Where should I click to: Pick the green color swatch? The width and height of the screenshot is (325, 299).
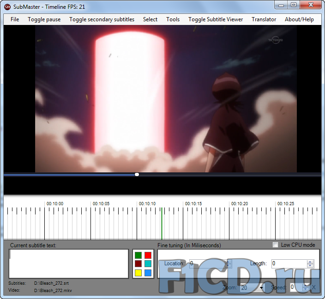[138, 255]
